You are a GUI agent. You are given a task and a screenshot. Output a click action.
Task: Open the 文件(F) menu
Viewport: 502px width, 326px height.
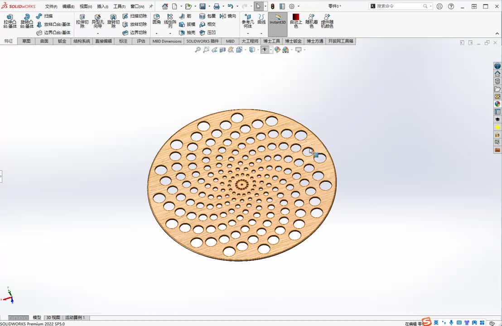[x=51, y=6]
